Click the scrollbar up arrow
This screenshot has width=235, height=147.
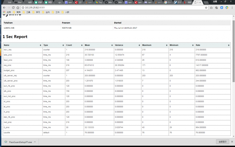[x=233, y=16]
